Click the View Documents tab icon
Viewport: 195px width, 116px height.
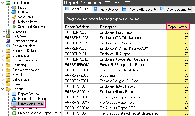point(162,9)
